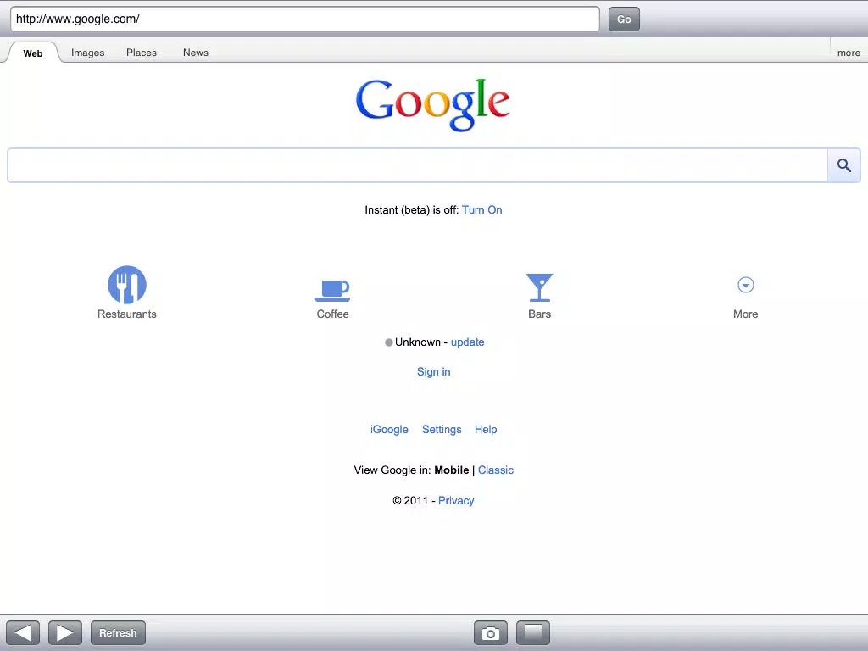This screenshot has width=868, height=651.
Task: Go back with the left arrow button
Action: (23, 632)
